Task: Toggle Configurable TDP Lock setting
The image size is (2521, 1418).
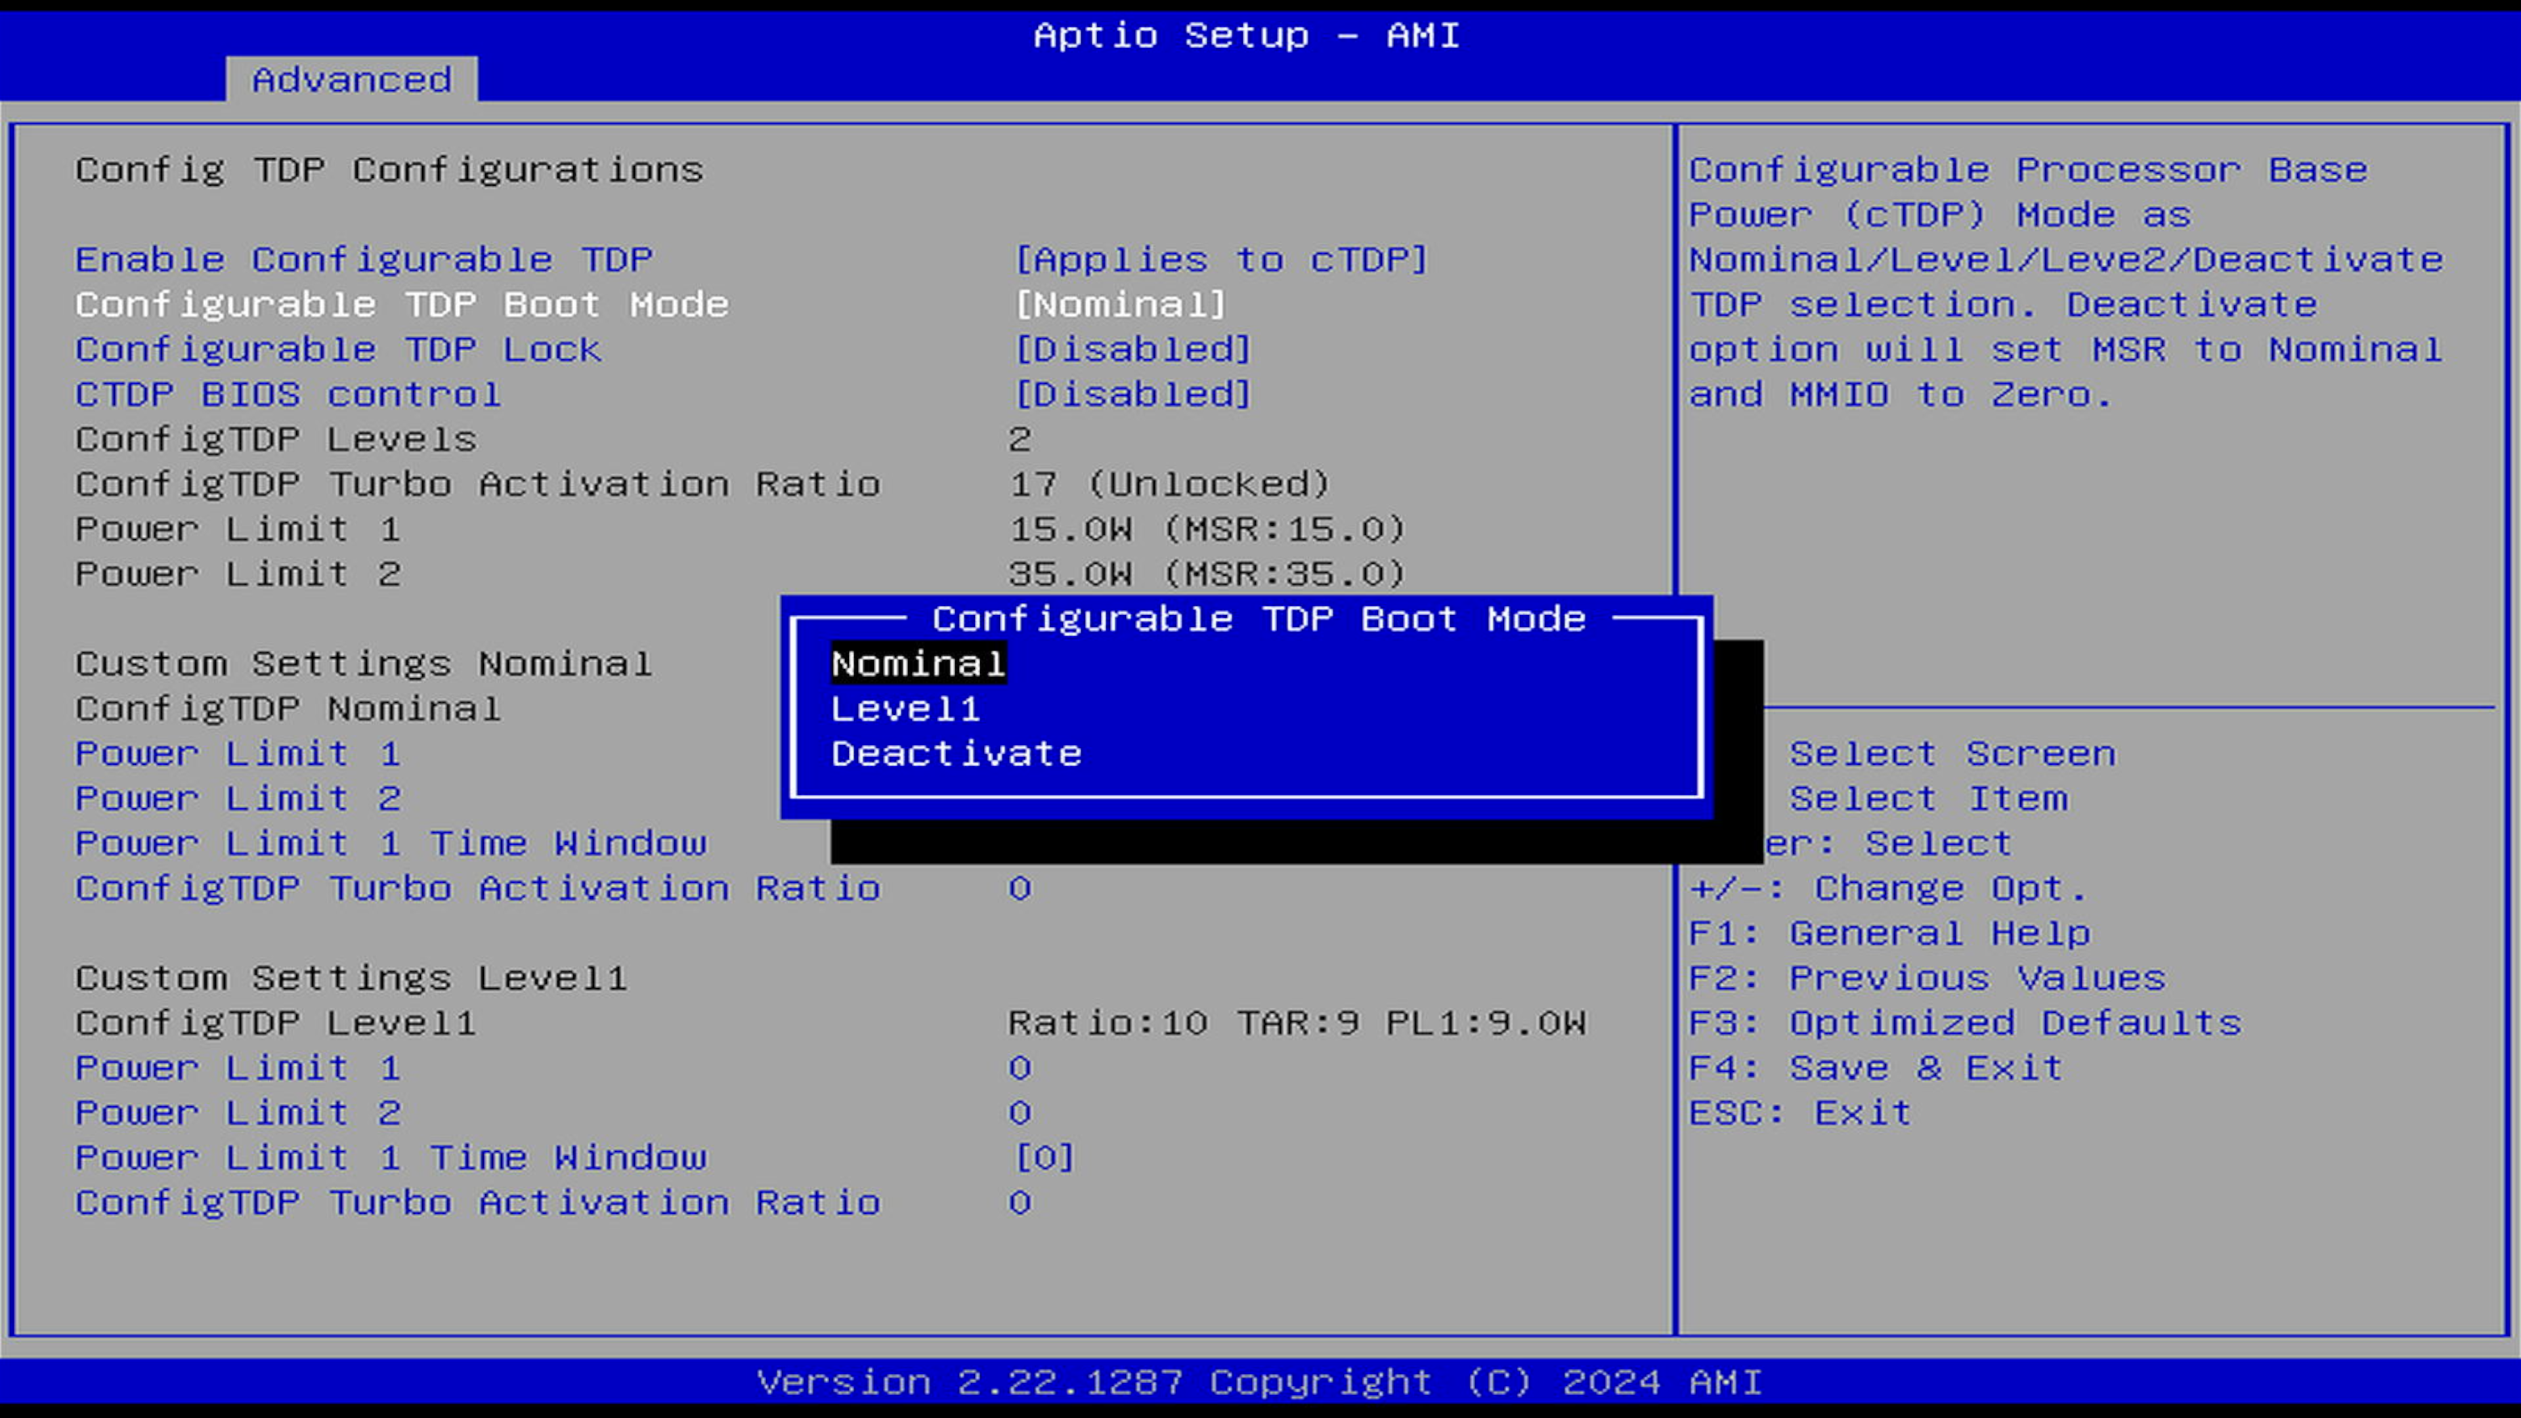Action: click(x=337, y=351)
